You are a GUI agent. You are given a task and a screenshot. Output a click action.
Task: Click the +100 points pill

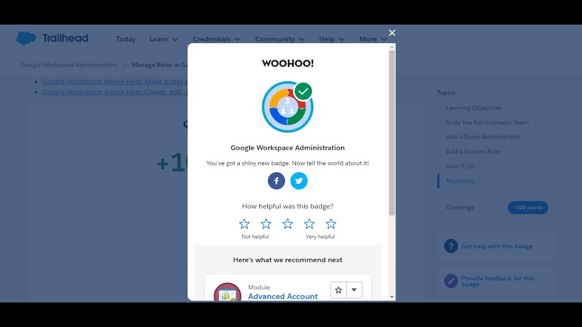[528, 208]
